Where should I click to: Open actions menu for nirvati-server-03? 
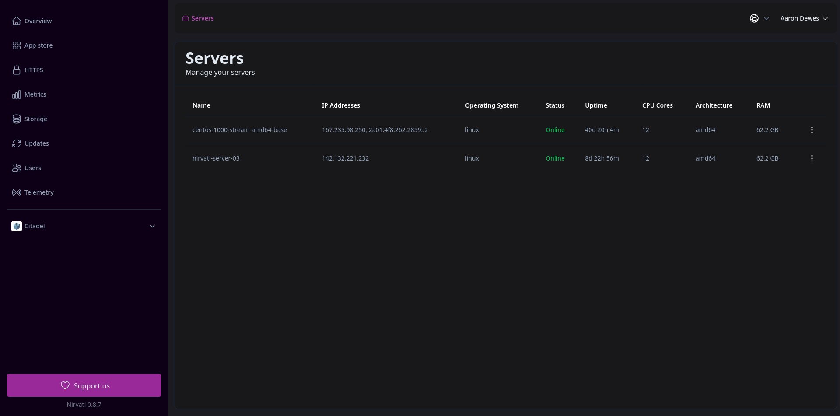tap(812, 158)
